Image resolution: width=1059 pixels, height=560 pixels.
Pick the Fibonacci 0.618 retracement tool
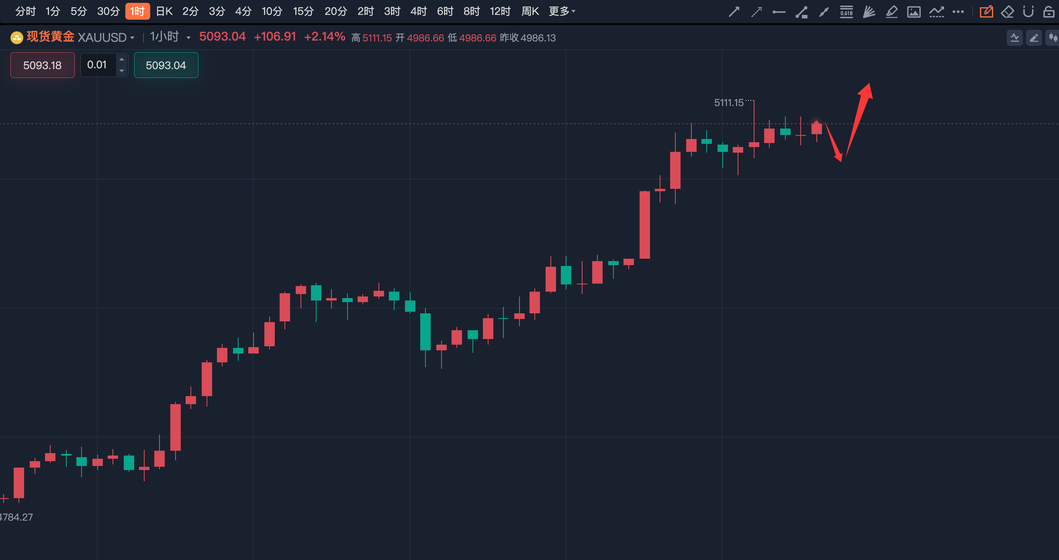846,12
